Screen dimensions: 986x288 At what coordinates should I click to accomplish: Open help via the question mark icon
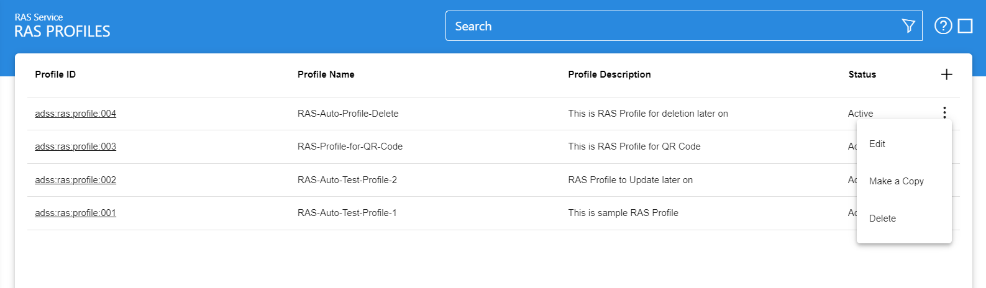[943, 26]
